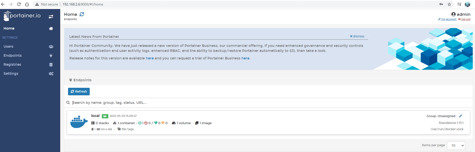Edit local endpoint with the pencil icon
475x152 pixels.
(460, 116)
